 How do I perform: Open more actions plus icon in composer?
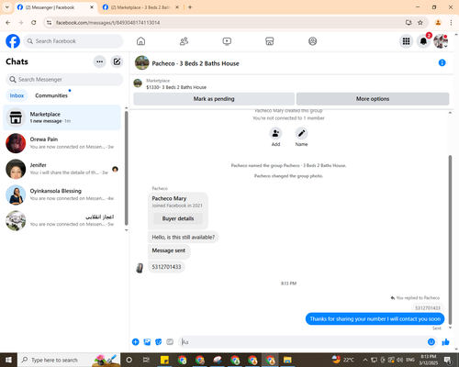[135, 342]
